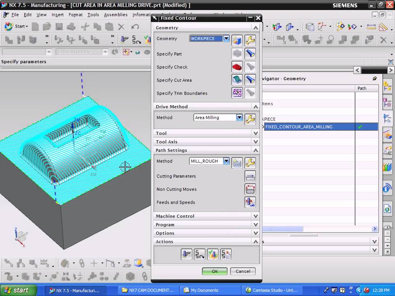Open the Path Settings Method dropdown MILL_ROUGH
Viewport: 395px width, 296px height.
tap(209, 161)
